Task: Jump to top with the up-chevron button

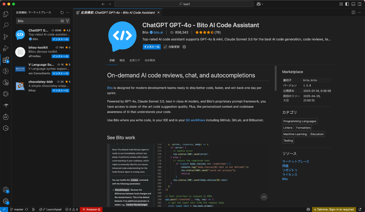Action: click(264, 197)
